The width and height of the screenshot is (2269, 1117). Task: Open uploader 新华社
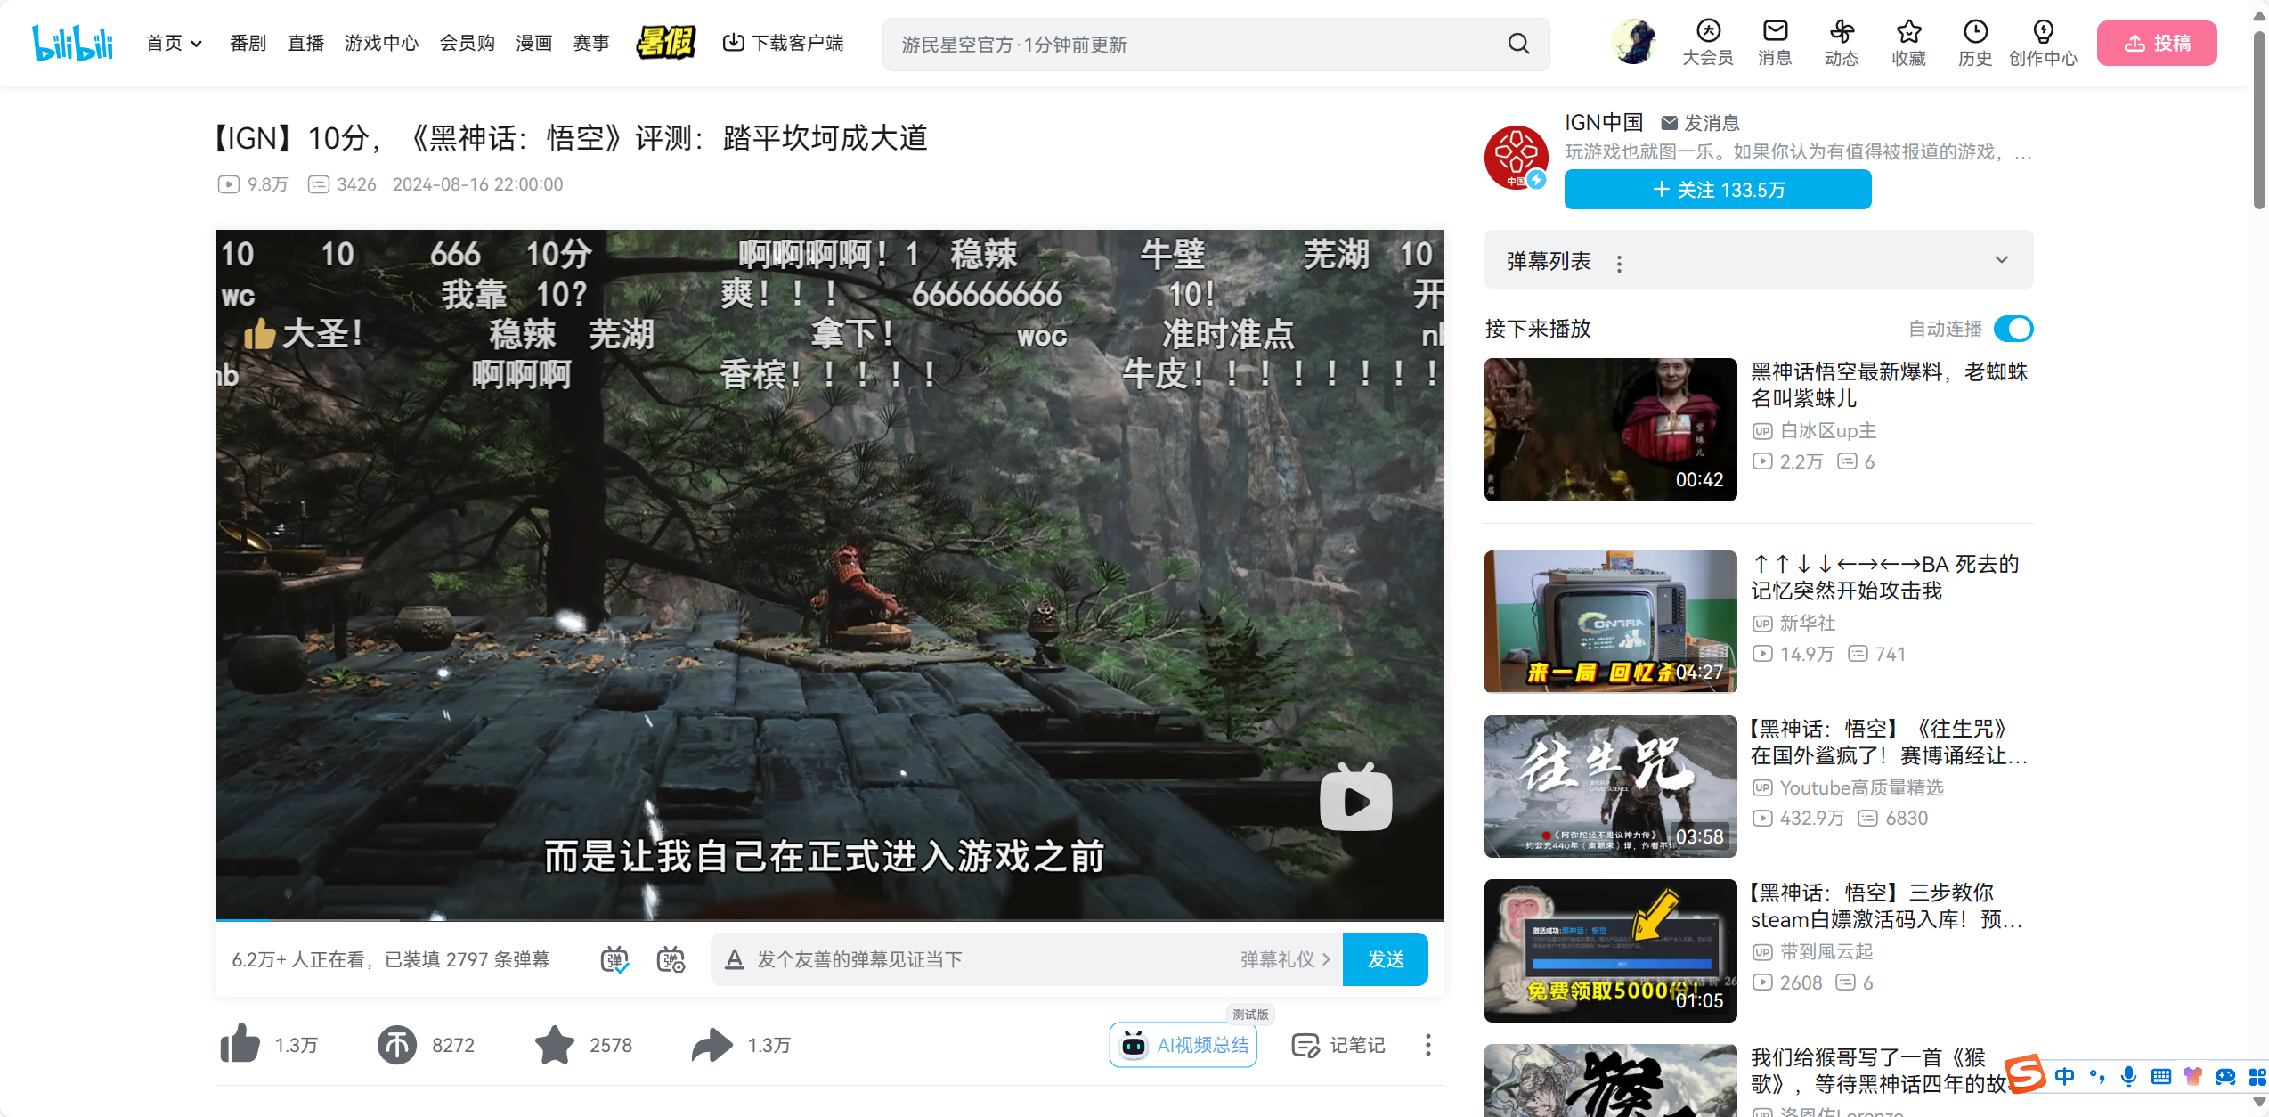click(1808, 624)
